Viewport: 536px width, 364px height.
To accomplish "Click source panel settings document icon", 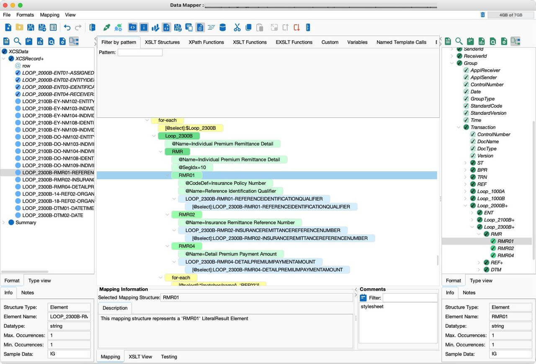I will pos(62,41).
